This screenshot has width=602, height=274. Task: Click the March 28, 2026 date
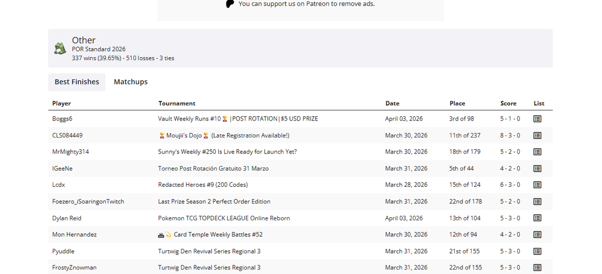(406, 185)
